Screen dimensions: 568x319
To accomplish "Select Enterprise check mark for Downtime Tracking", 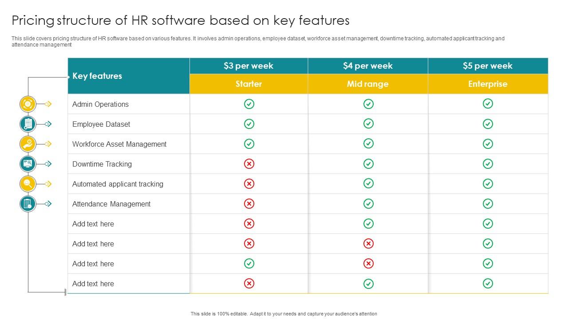I will 488,164.
